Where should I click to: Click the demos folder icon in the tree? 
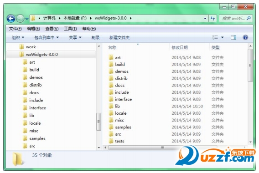25,77
